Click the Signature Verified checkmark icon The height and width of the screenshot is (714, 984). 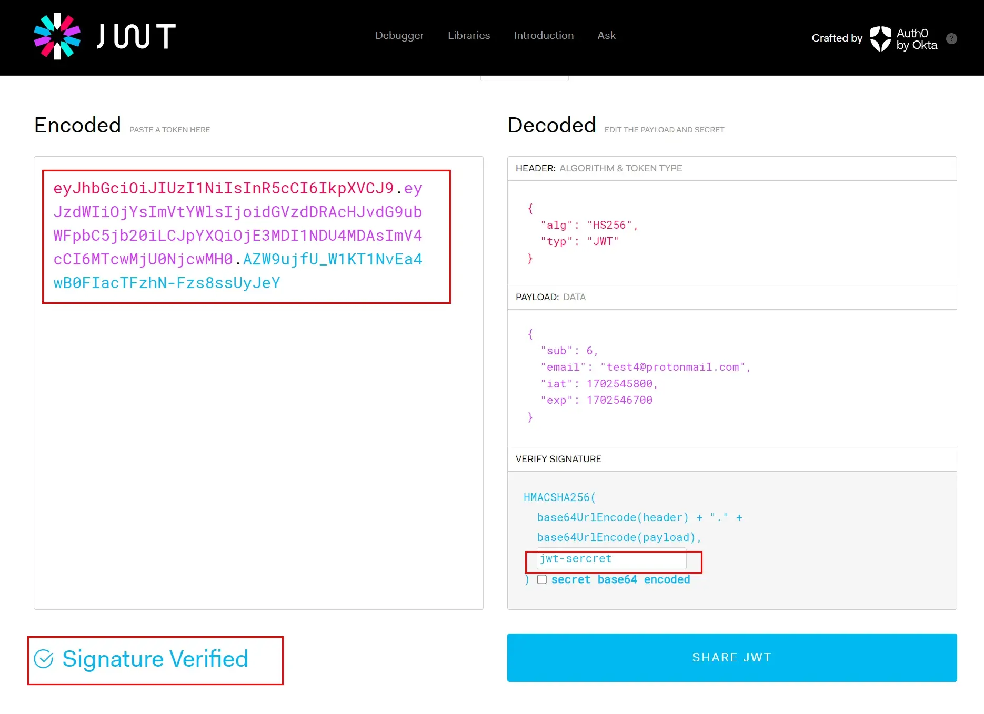tap(44, 659)
